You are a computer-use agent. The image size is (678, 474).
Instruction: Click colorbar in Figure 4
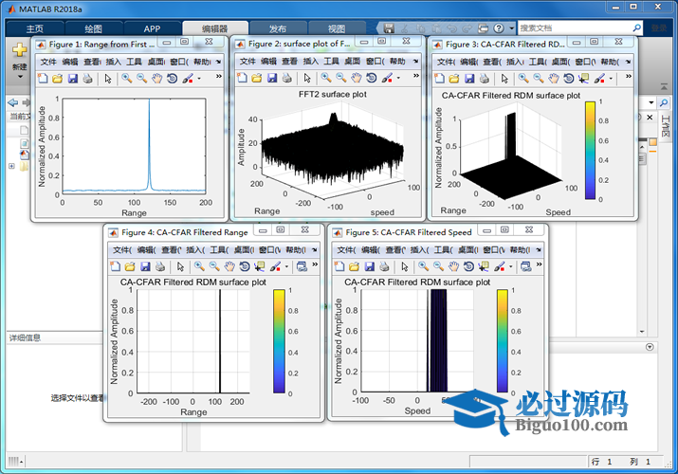coord(279,341)
